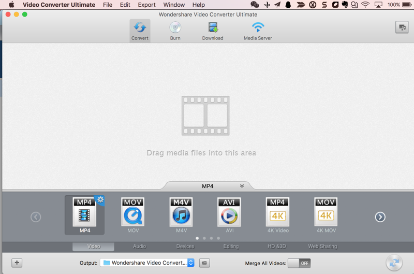Click the battery status icon

click(x=407, y=5)
